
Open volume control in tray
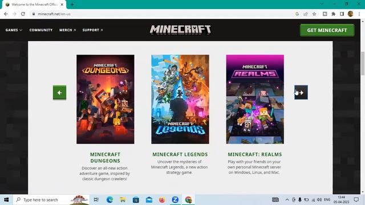(x=319, y=200)
